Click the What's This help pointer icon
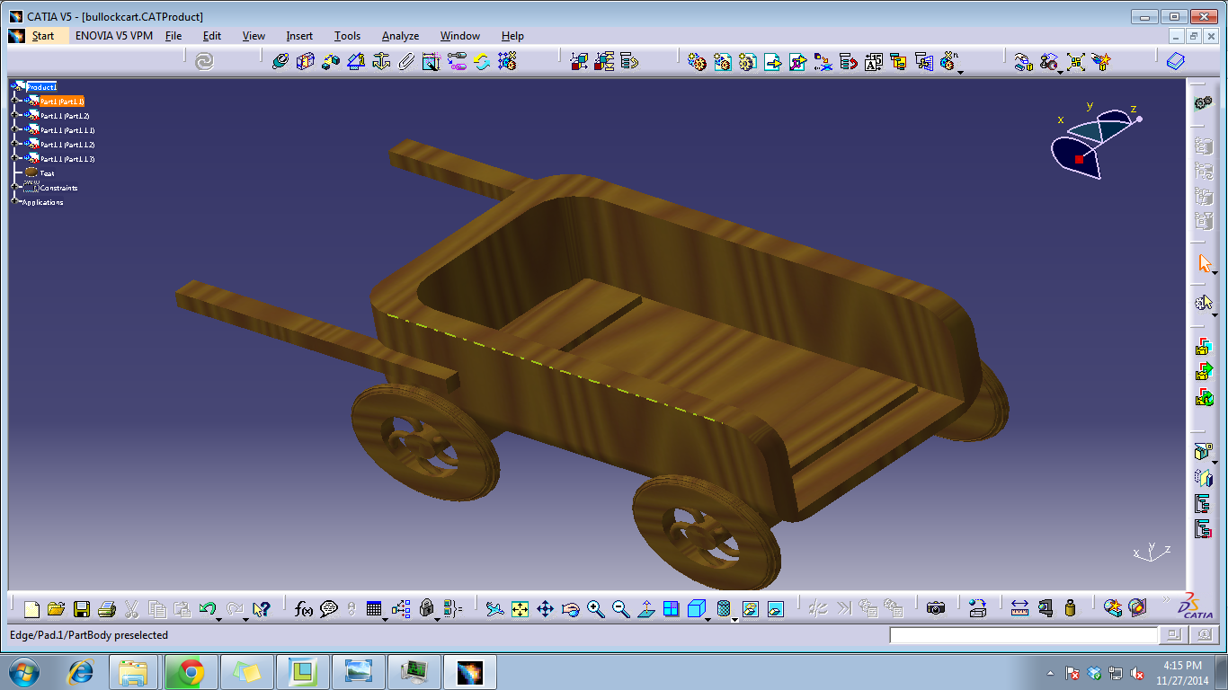 click(x=262, y=609)
